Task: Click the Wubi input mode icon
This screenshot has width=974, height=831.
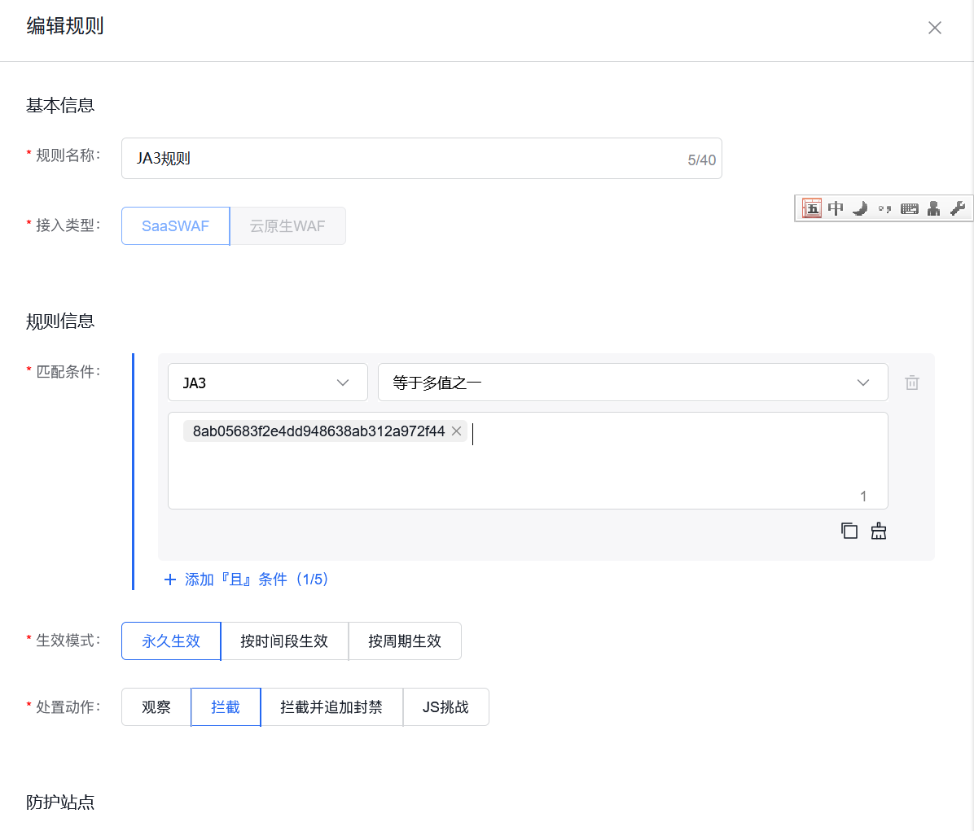Action: [x=811, y=208]
